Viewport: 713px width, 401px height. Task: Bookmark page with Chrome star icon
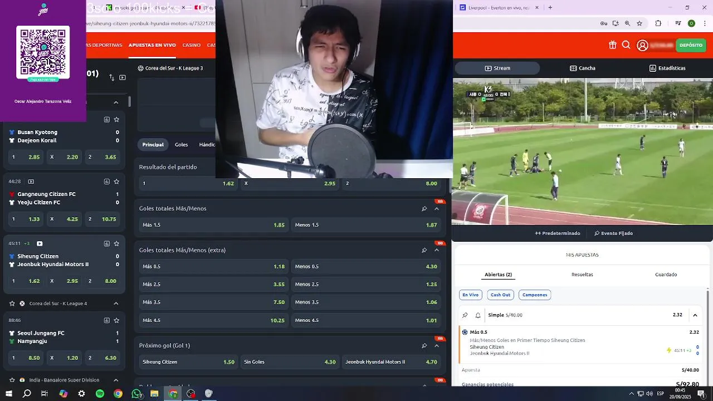click(x=639, y=23)
